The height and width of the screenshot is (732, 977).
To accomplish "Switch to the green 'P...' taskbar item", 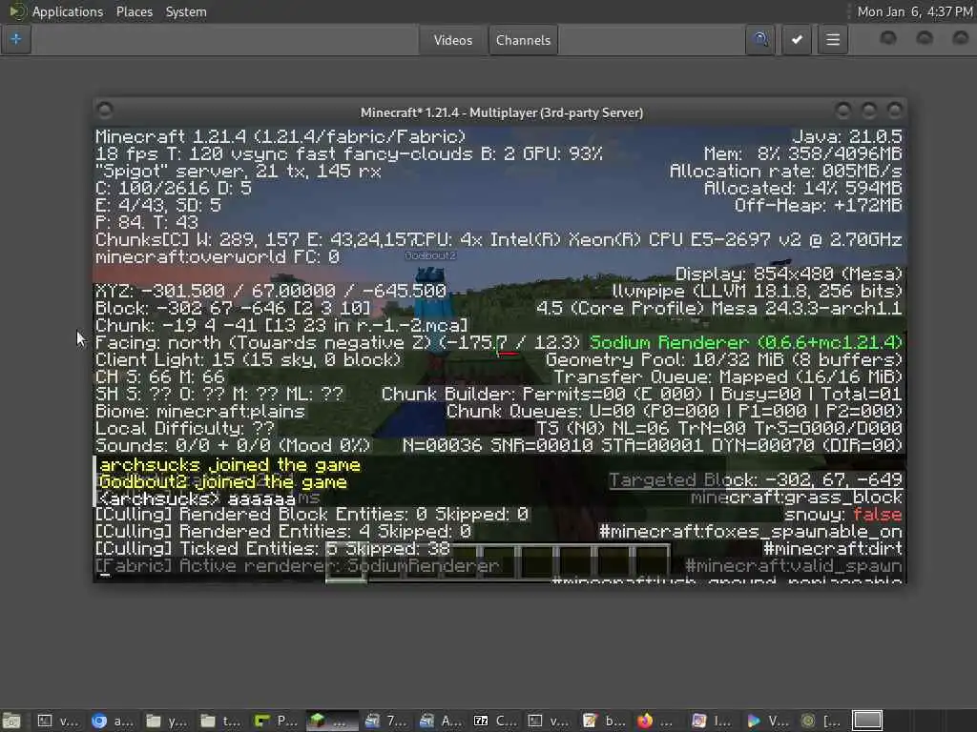I will 277,721.
